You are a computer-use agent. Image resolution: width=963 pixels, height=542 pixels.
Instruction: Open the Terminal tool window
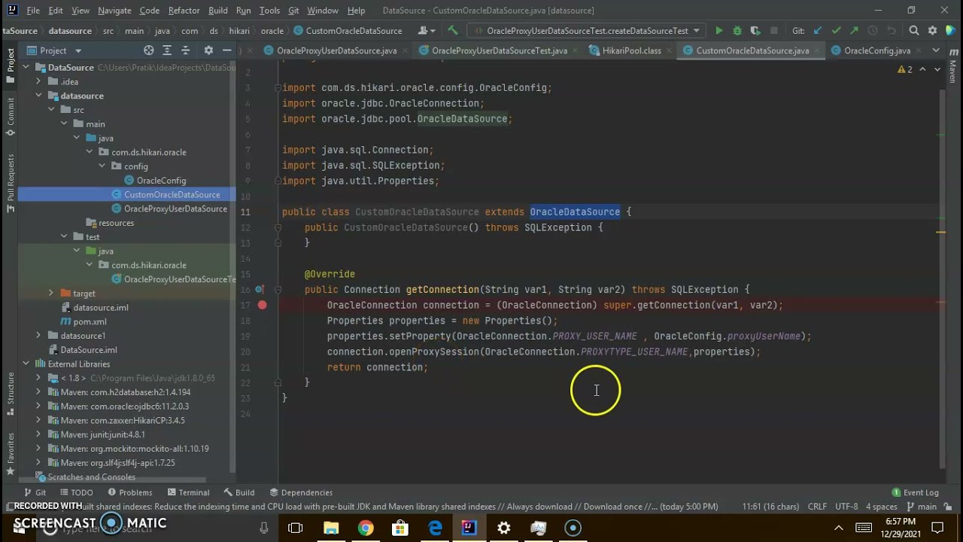pos(187,492)
